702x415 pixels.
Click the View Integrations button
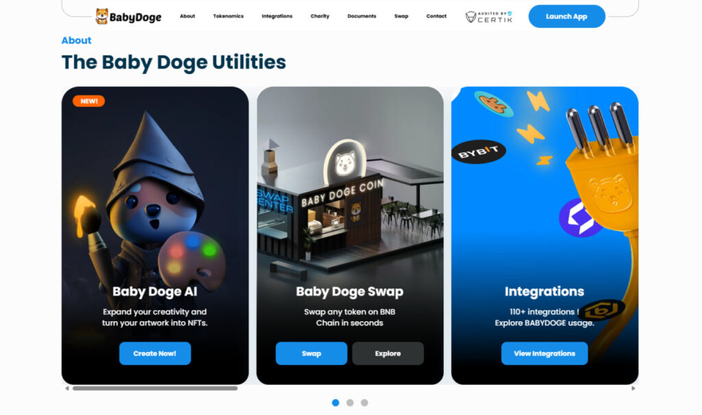(x=544, y=353)
